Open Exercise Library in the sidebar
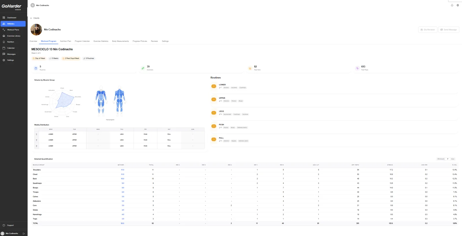Viewport: 462px width, 236px height. tap(13, 36)
